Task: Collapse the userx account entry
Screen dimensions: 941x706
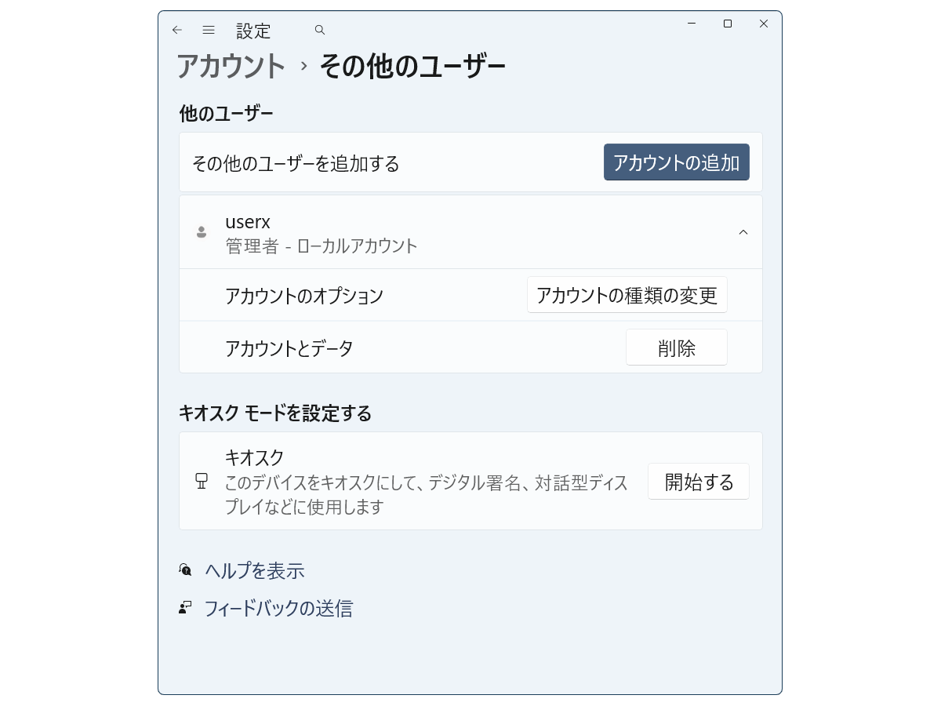Action: coord(743,232)
